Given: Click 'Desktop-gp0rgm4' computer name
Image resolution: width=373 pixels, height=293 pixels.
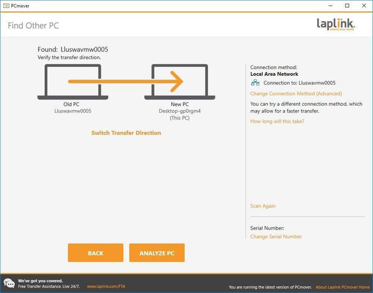Looking at the screenshot, I should point(180,111).
